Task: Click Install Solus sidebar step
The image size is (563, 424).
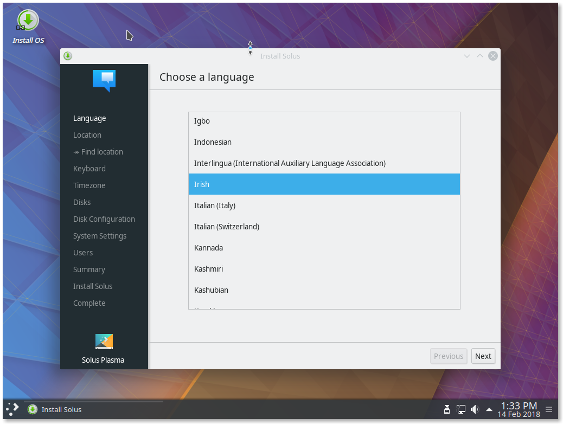Action: pos(93,286)
